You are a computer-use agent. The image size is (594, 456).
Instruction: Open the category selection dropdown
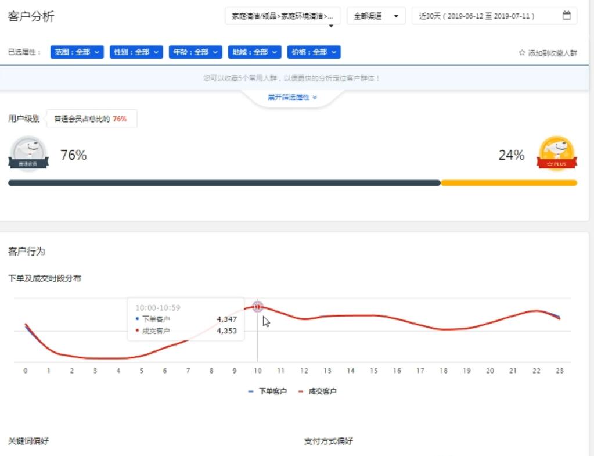click(x=283, y=16)
